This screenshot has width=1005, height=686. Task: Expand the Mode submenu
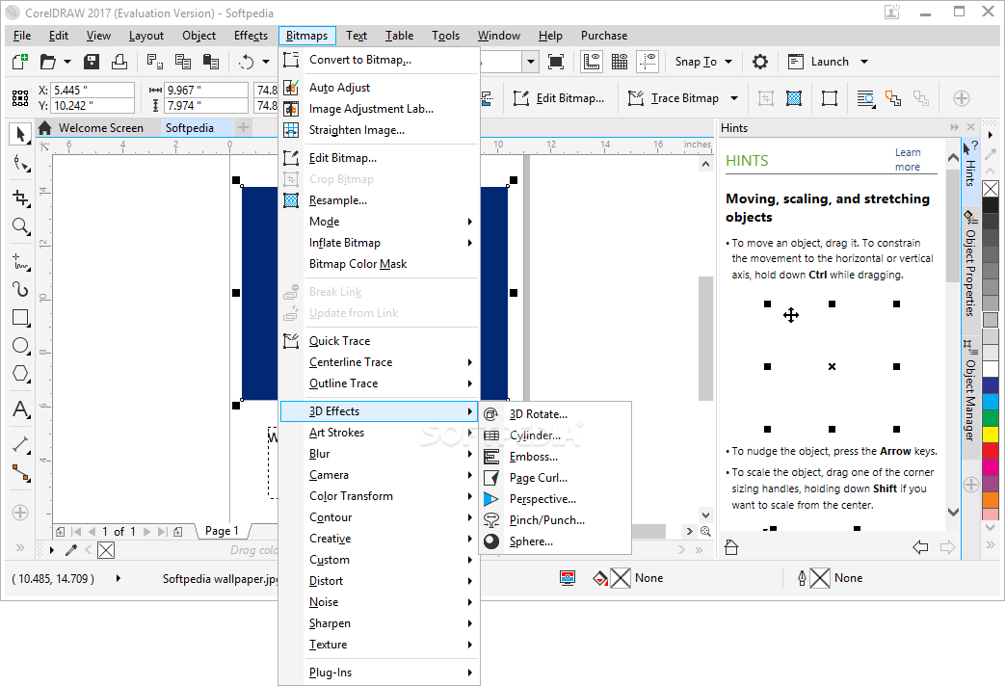[x=380, y=222]
